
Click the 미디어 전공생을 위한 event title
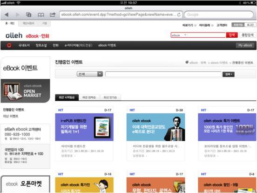pyautogui.click(x=156, y=146)
